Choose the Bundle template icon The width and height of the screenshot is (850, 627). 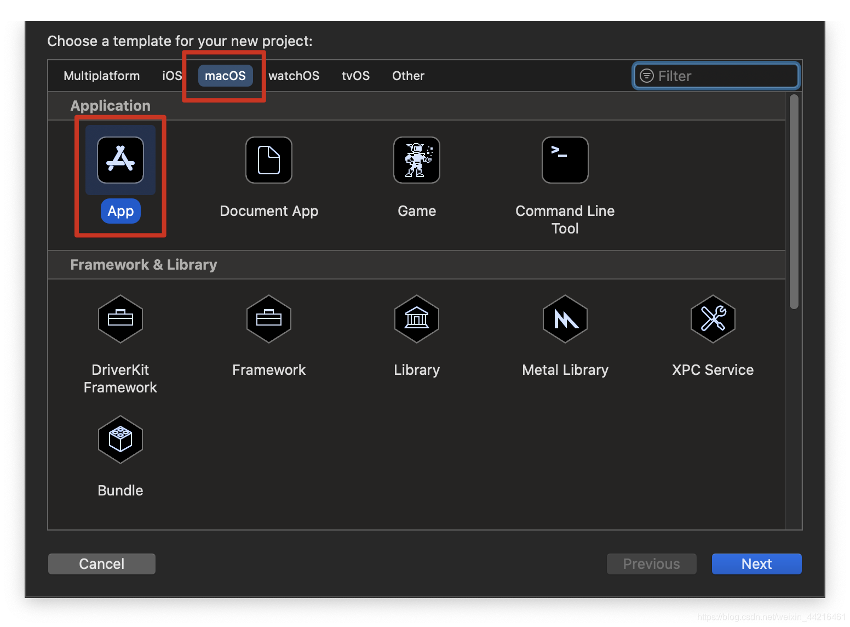[x=120, y=440]
